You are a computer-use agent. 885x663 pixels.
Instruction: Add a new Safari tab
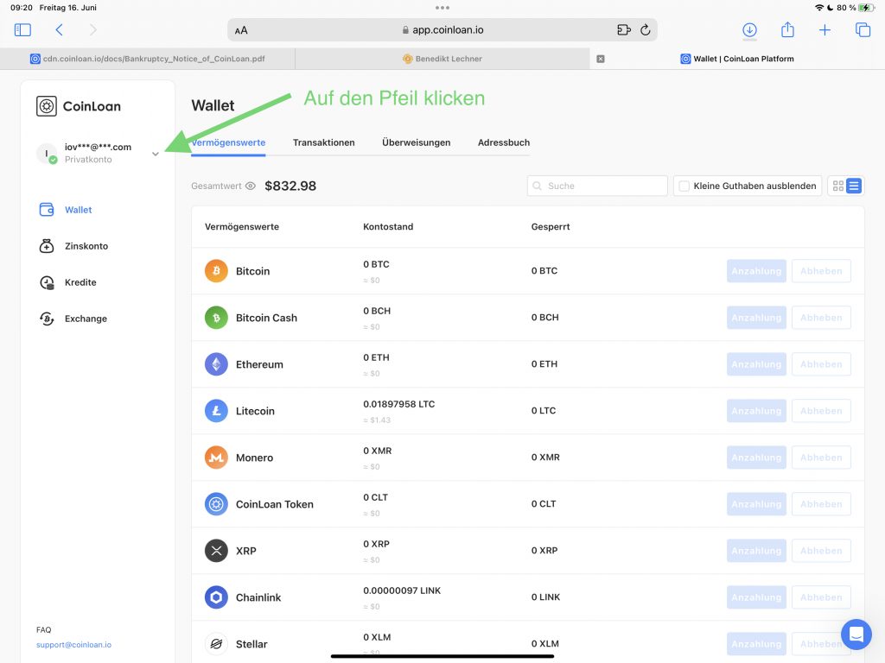825,30
